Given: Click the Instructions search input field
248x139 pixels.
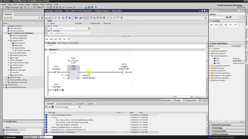Looking at the screenshot, I should (x=217, y=17).
